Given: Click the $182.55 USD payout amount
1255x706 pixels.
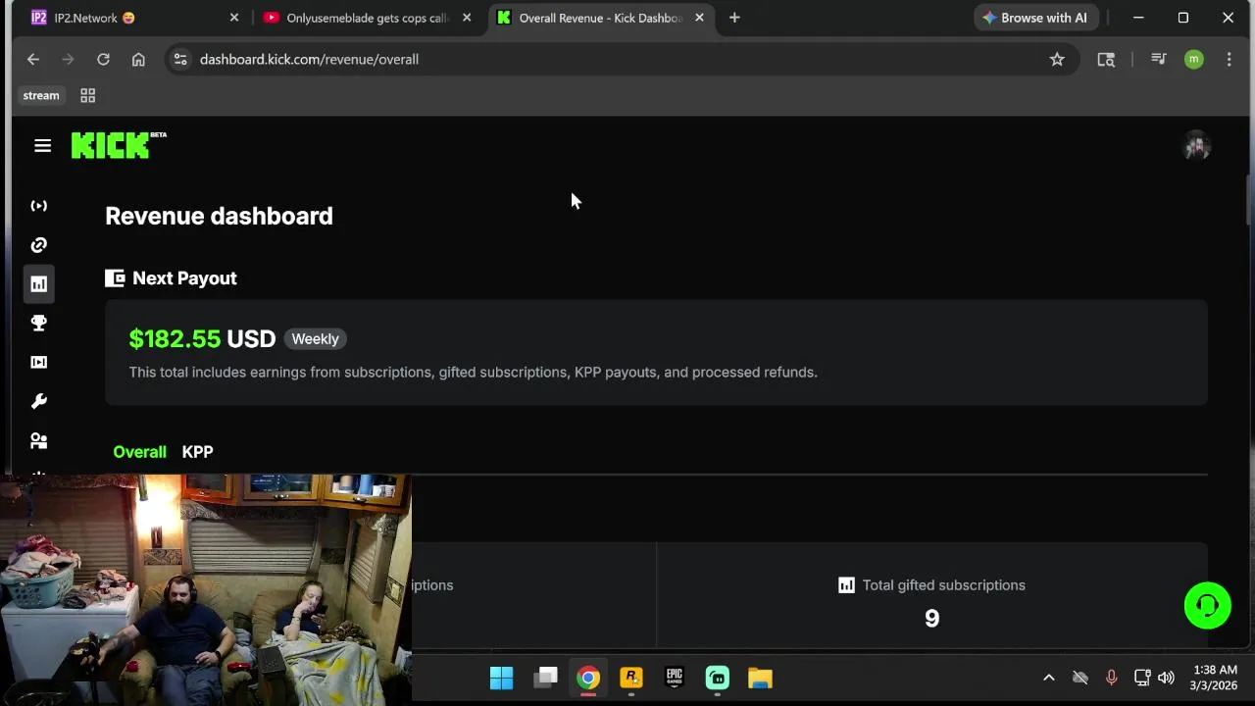Looking at the screenshot, I should [x=202, y=339].
